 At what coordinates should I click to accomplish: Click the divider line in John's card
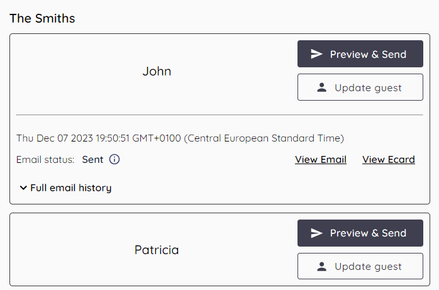[219, 115]
